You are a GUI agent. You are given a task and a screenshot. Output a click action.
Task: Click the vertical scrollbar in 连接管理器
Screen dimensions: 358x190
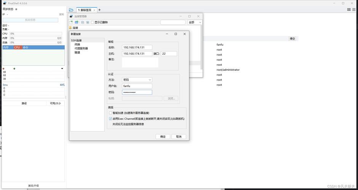201,47
